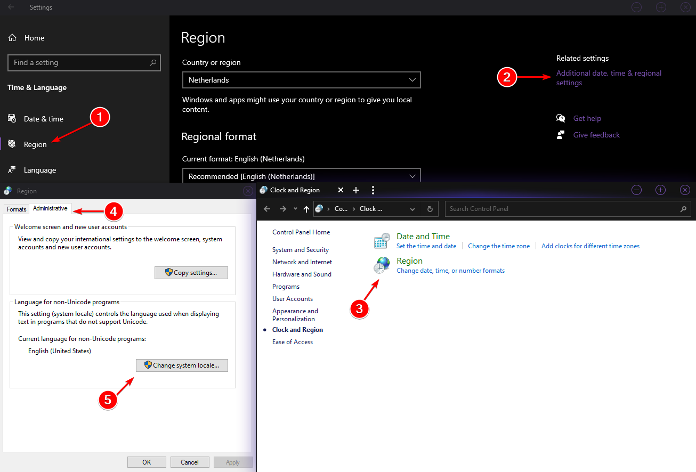This screenshot has width=696, height=472.
Task: Add a new tab in Control Panel window
Action: click(x=357, y=190)
